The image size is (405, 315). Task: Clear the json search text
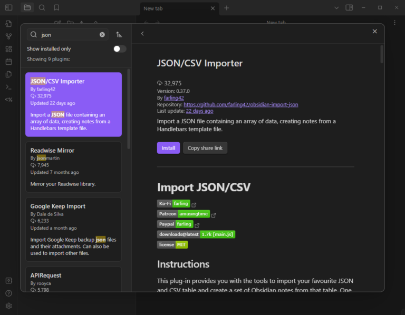coord(102,35)
